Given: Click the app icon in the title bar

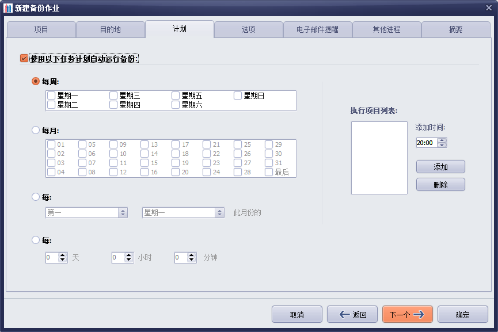Looking at the screenshot, I should [8, 8].
